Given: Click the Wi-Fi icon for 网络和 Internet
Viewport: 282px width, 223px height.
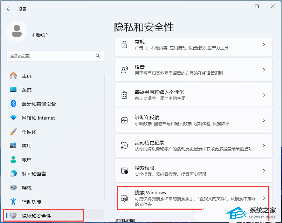Looking at the screenshot, I should 13,118.
